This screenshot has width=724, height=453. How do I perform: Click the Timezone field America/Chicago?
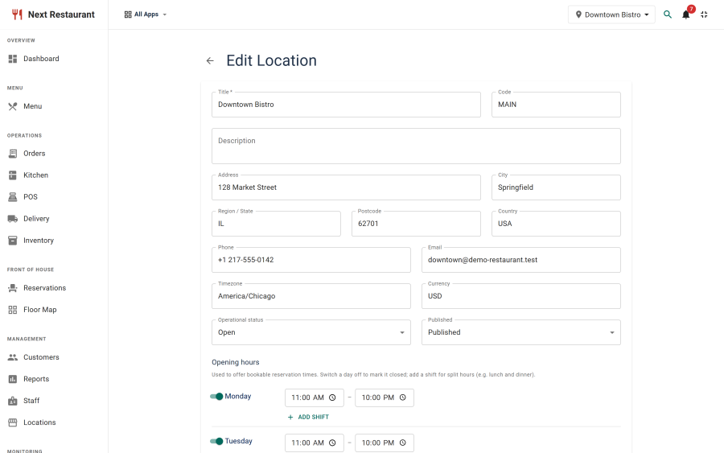click(311, 296)
